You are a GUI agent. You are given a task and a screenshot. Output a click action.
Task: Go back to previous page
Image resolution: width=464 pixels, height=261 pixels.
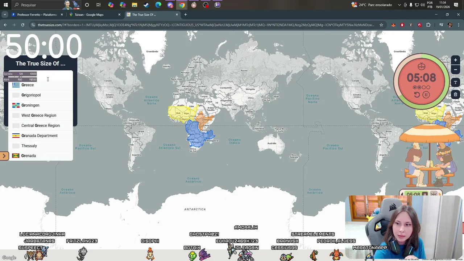(5, 25)
